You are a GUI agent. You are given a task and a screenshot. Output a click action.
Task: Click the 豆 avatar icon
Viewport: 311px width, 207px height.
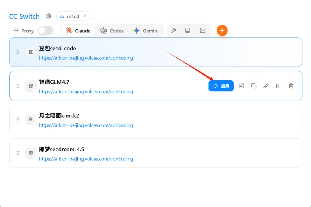click(x=31, y=52)
